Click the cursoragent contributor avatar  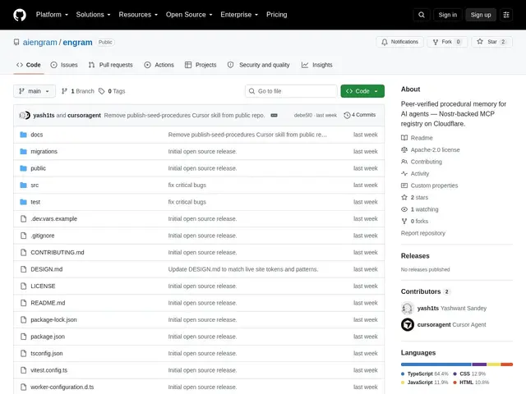(408, 325)
